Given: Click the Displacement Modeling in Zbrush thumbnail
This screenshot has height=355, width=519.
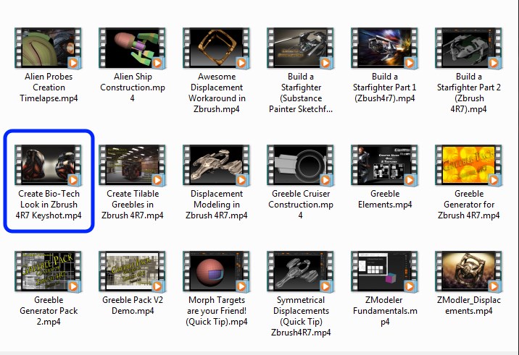Looking at the screenshot, I should pyautogui.click(x=217, y=165).
